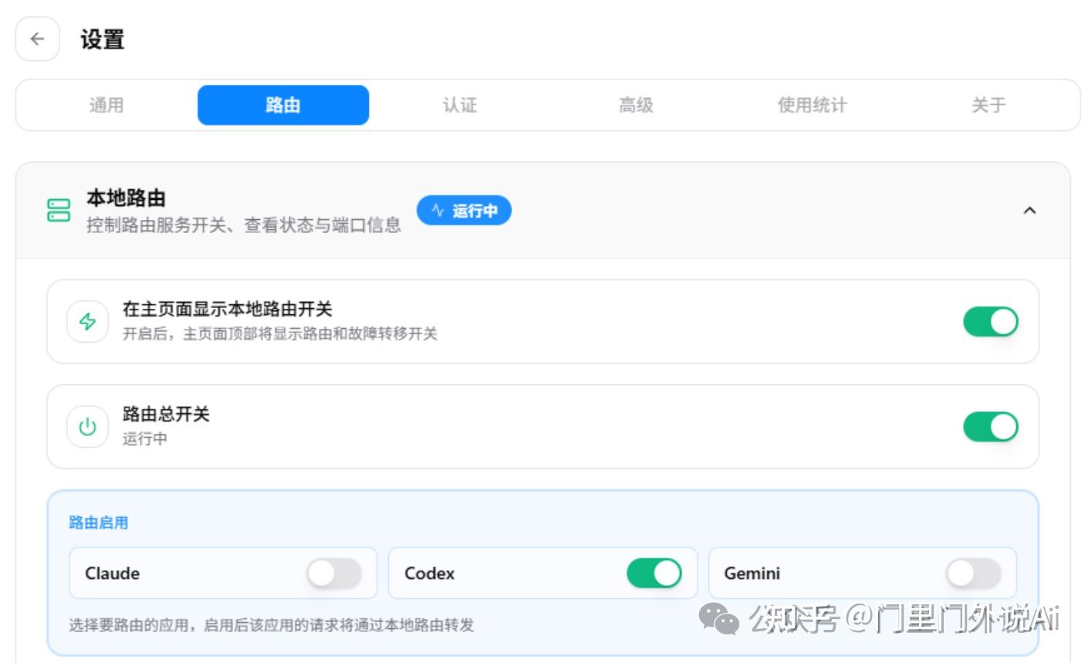
Task: Enable routing for Gemini
Action: 974,573
